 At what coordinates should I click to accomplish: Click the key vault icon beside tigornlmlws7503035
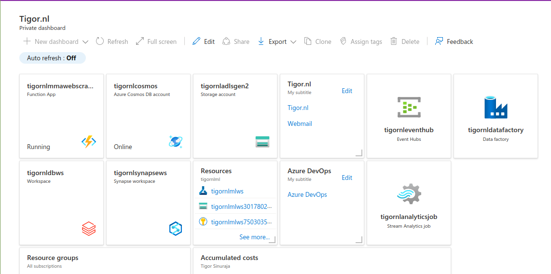pos(203,221)
